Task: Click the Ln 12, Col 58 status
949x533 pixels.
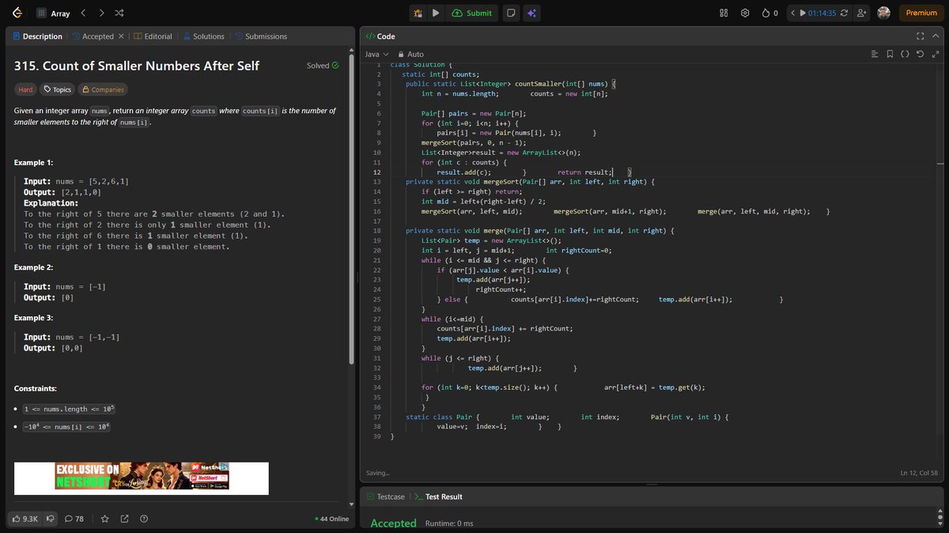Action: (919, 473)
